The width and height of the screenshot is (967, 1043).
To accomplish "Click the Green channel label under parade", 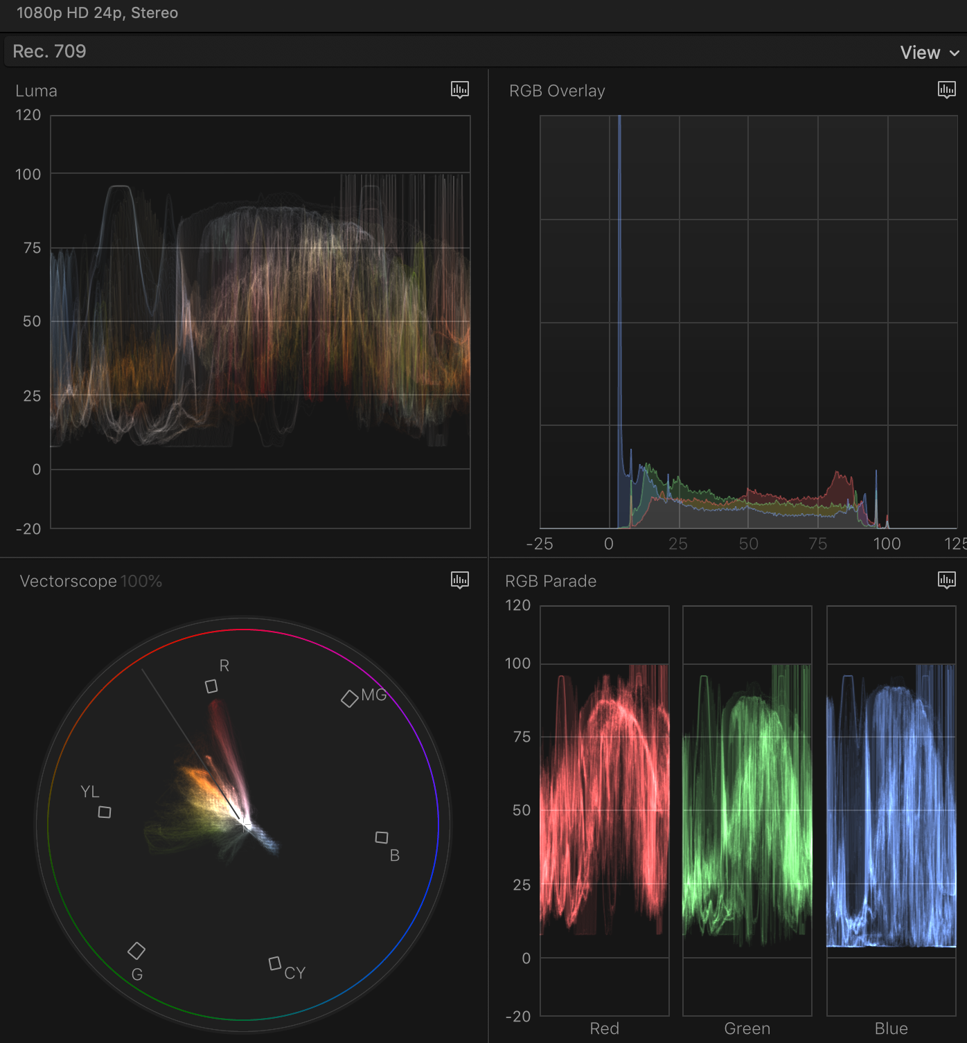I will point(747,1028).
